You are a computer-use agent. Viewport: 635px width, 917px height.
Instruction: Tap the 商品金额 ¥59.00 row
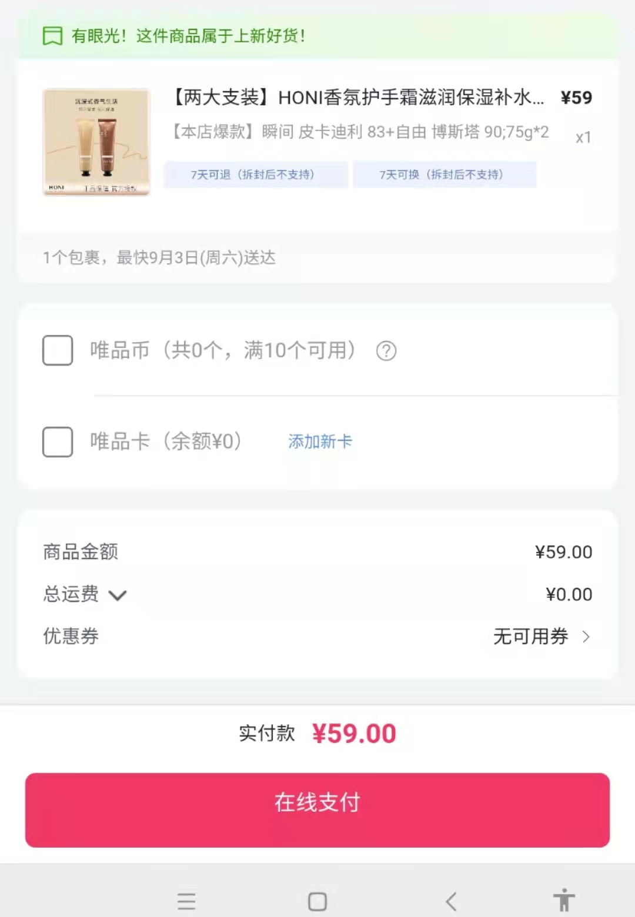(x=317, y=552)
